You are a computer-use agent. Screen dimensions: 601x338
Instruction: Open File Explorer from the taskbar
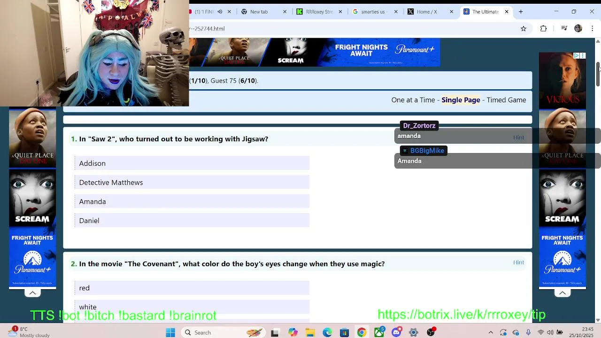(x=310, y=333)
